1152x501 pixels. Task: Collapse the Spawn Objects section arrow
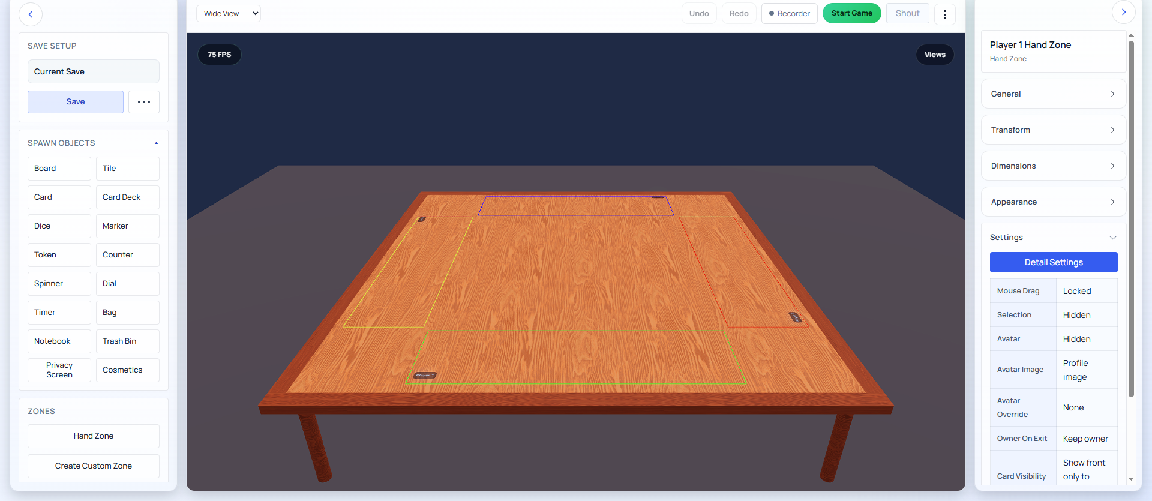(156, 143)
